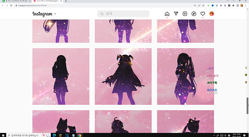This screenshot has width=249, height=137.
Task: Open the bottom-left cat-ear silhouette post
Action: tap(61, 122)
